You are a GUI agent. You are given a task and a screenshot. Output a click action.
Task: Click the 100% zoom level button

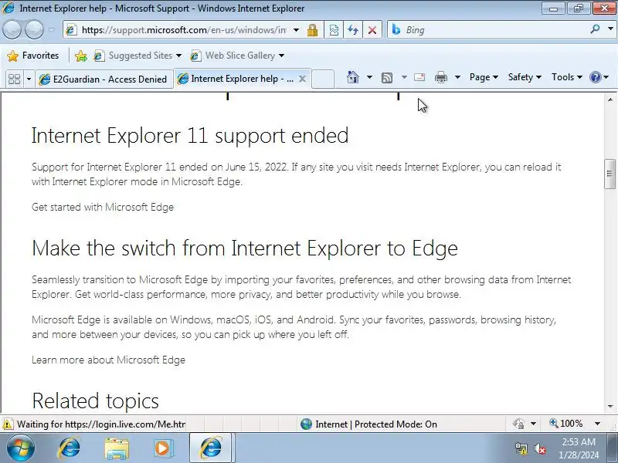tap(566, 424)
